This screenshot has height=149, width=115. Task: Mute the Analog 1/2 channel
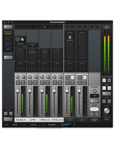[x=23, y=83]
